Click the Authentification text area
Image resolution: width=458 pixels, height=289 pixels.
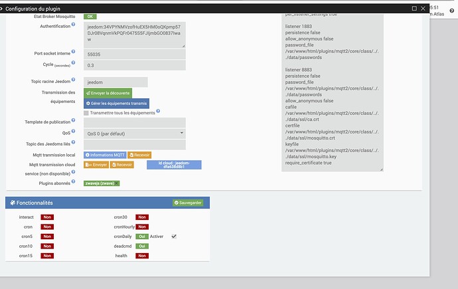(135, 35)
